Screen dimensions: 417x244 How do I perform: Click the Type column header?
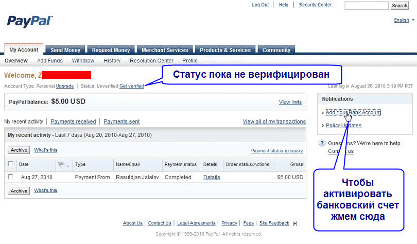80,164
